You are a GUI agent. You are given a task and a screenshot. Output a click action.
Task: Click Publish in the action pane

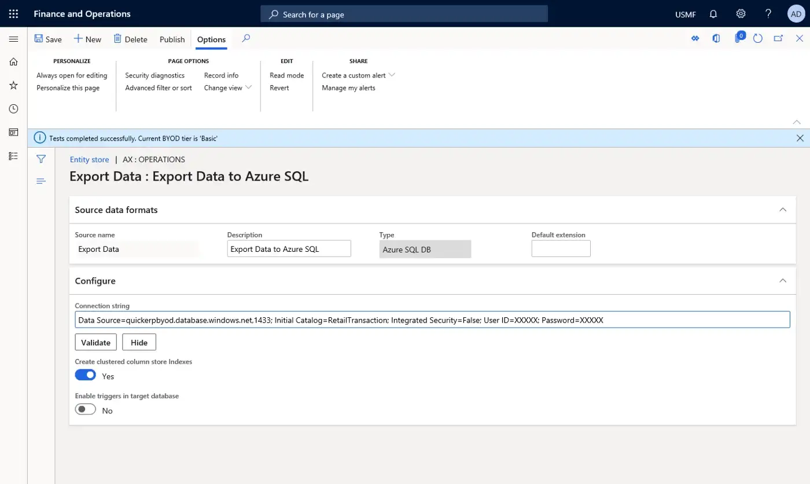click(x=172, y=39)
